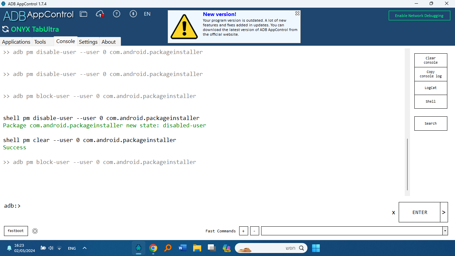The height and width of the screenshot is (256, 455).
Task: Open Copilot preview from taskbar
Action: (227, 248)
